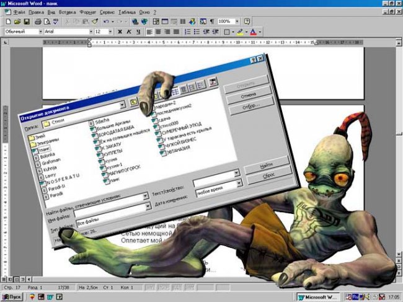Go up one folder level in the dialog
The height and width of the screenshot is (302, 403).
pyautogui.click(x=134, y=102)
